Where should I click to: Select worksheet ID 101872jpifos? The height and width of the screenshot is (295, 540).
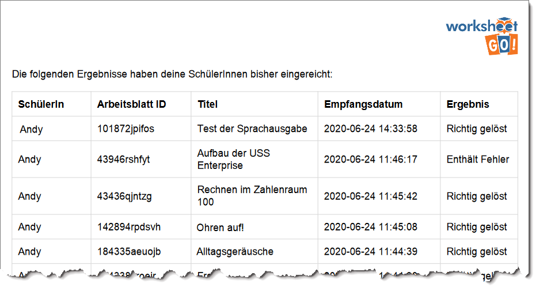pos(126,129)
